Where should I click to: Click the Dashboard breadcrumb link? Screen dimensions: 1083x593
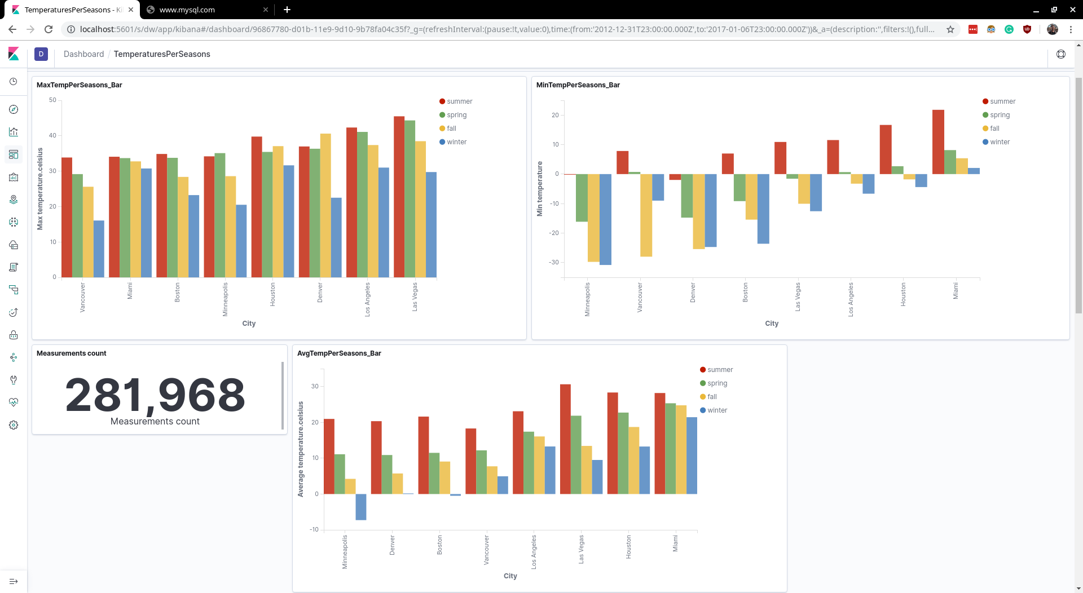(x=83, y=54)
